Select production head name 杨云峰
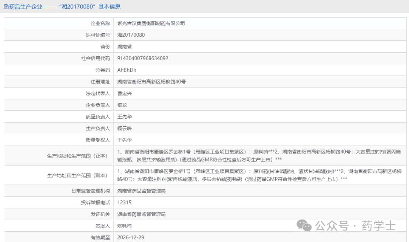409x242 pixels. (x=125, y=129)
